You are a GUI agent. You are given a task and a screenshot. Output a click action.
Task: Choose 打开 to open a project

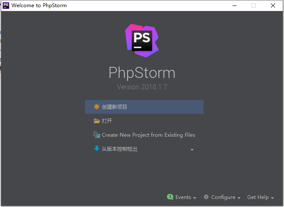[x=144, y=121]
